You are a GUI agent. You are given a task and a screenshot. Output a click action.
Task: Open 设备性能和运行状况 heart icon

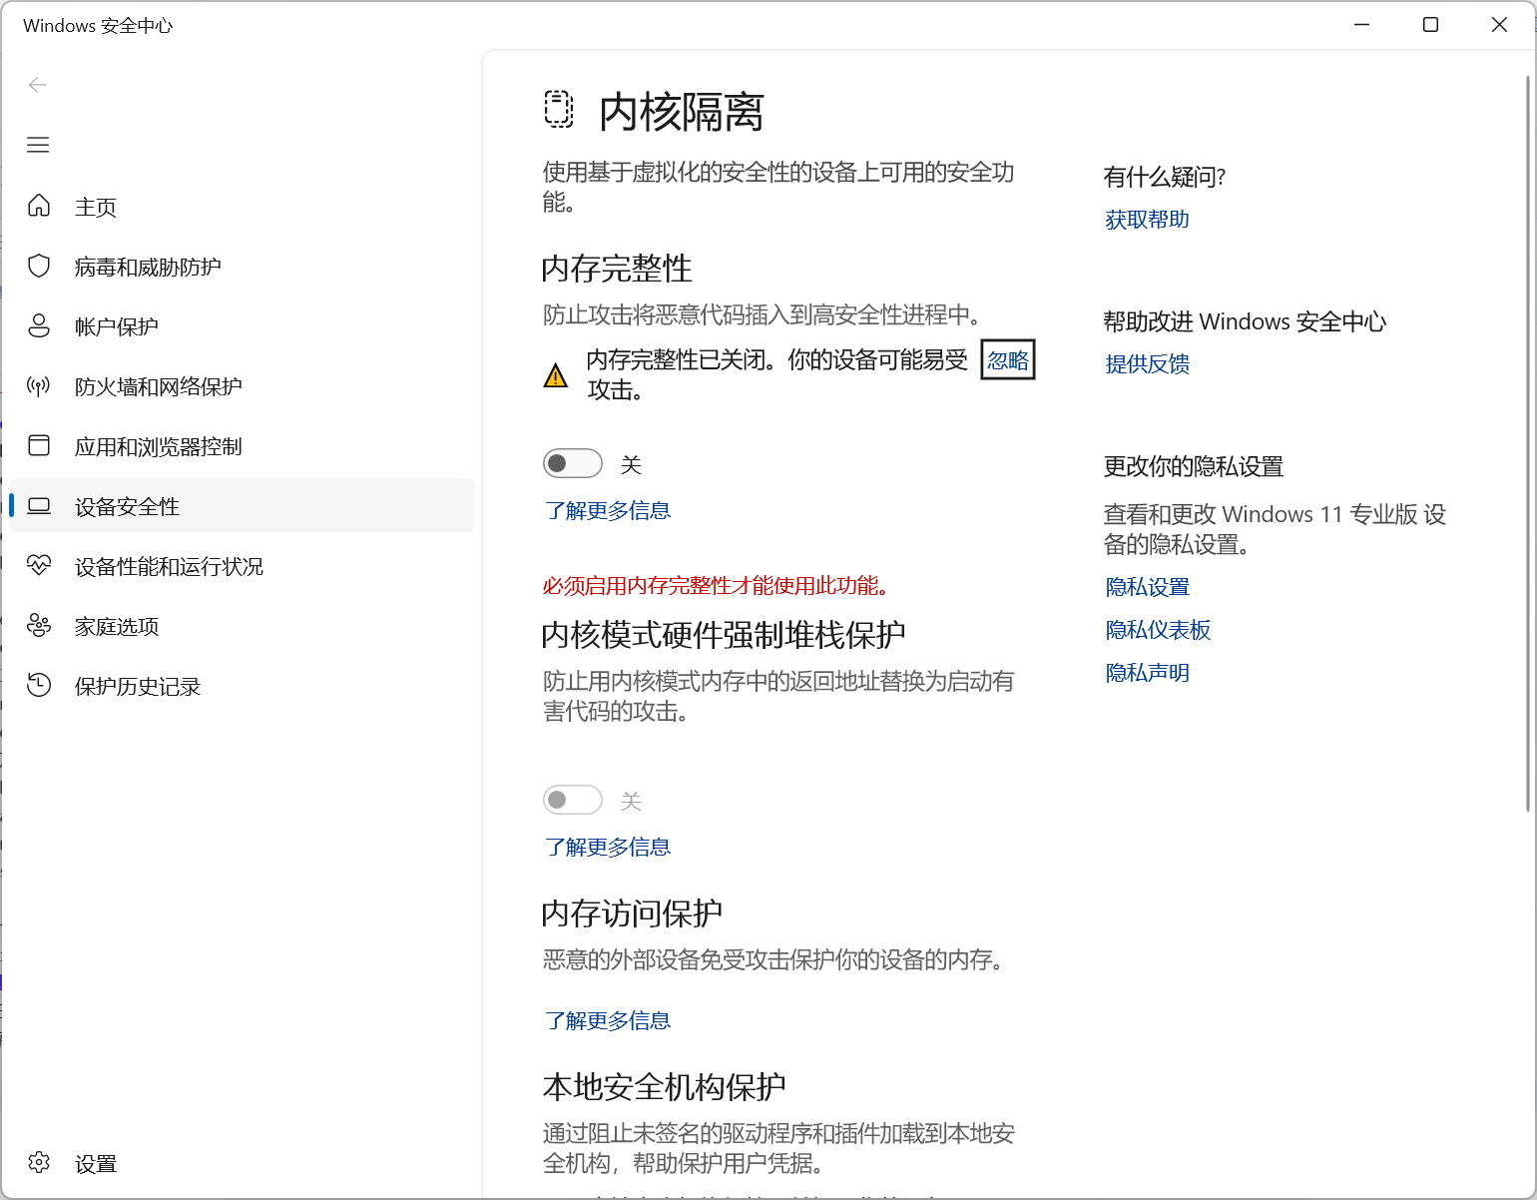tap(39, 565)
